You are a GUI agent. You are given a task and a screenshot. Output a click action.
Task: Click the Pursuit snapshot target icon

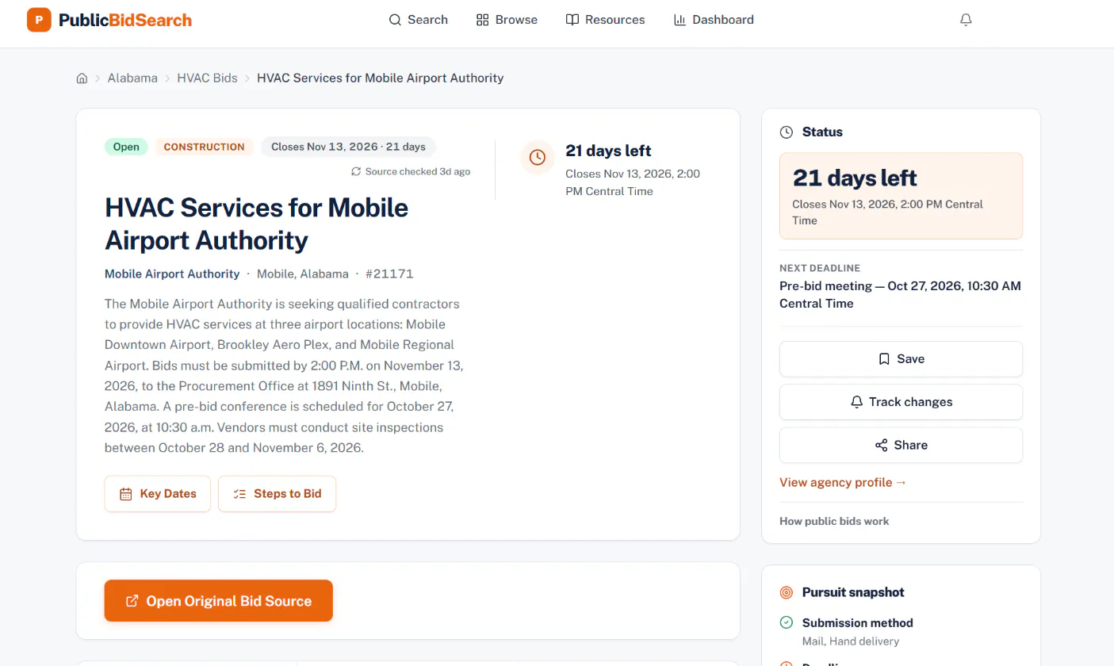[787, 592]
